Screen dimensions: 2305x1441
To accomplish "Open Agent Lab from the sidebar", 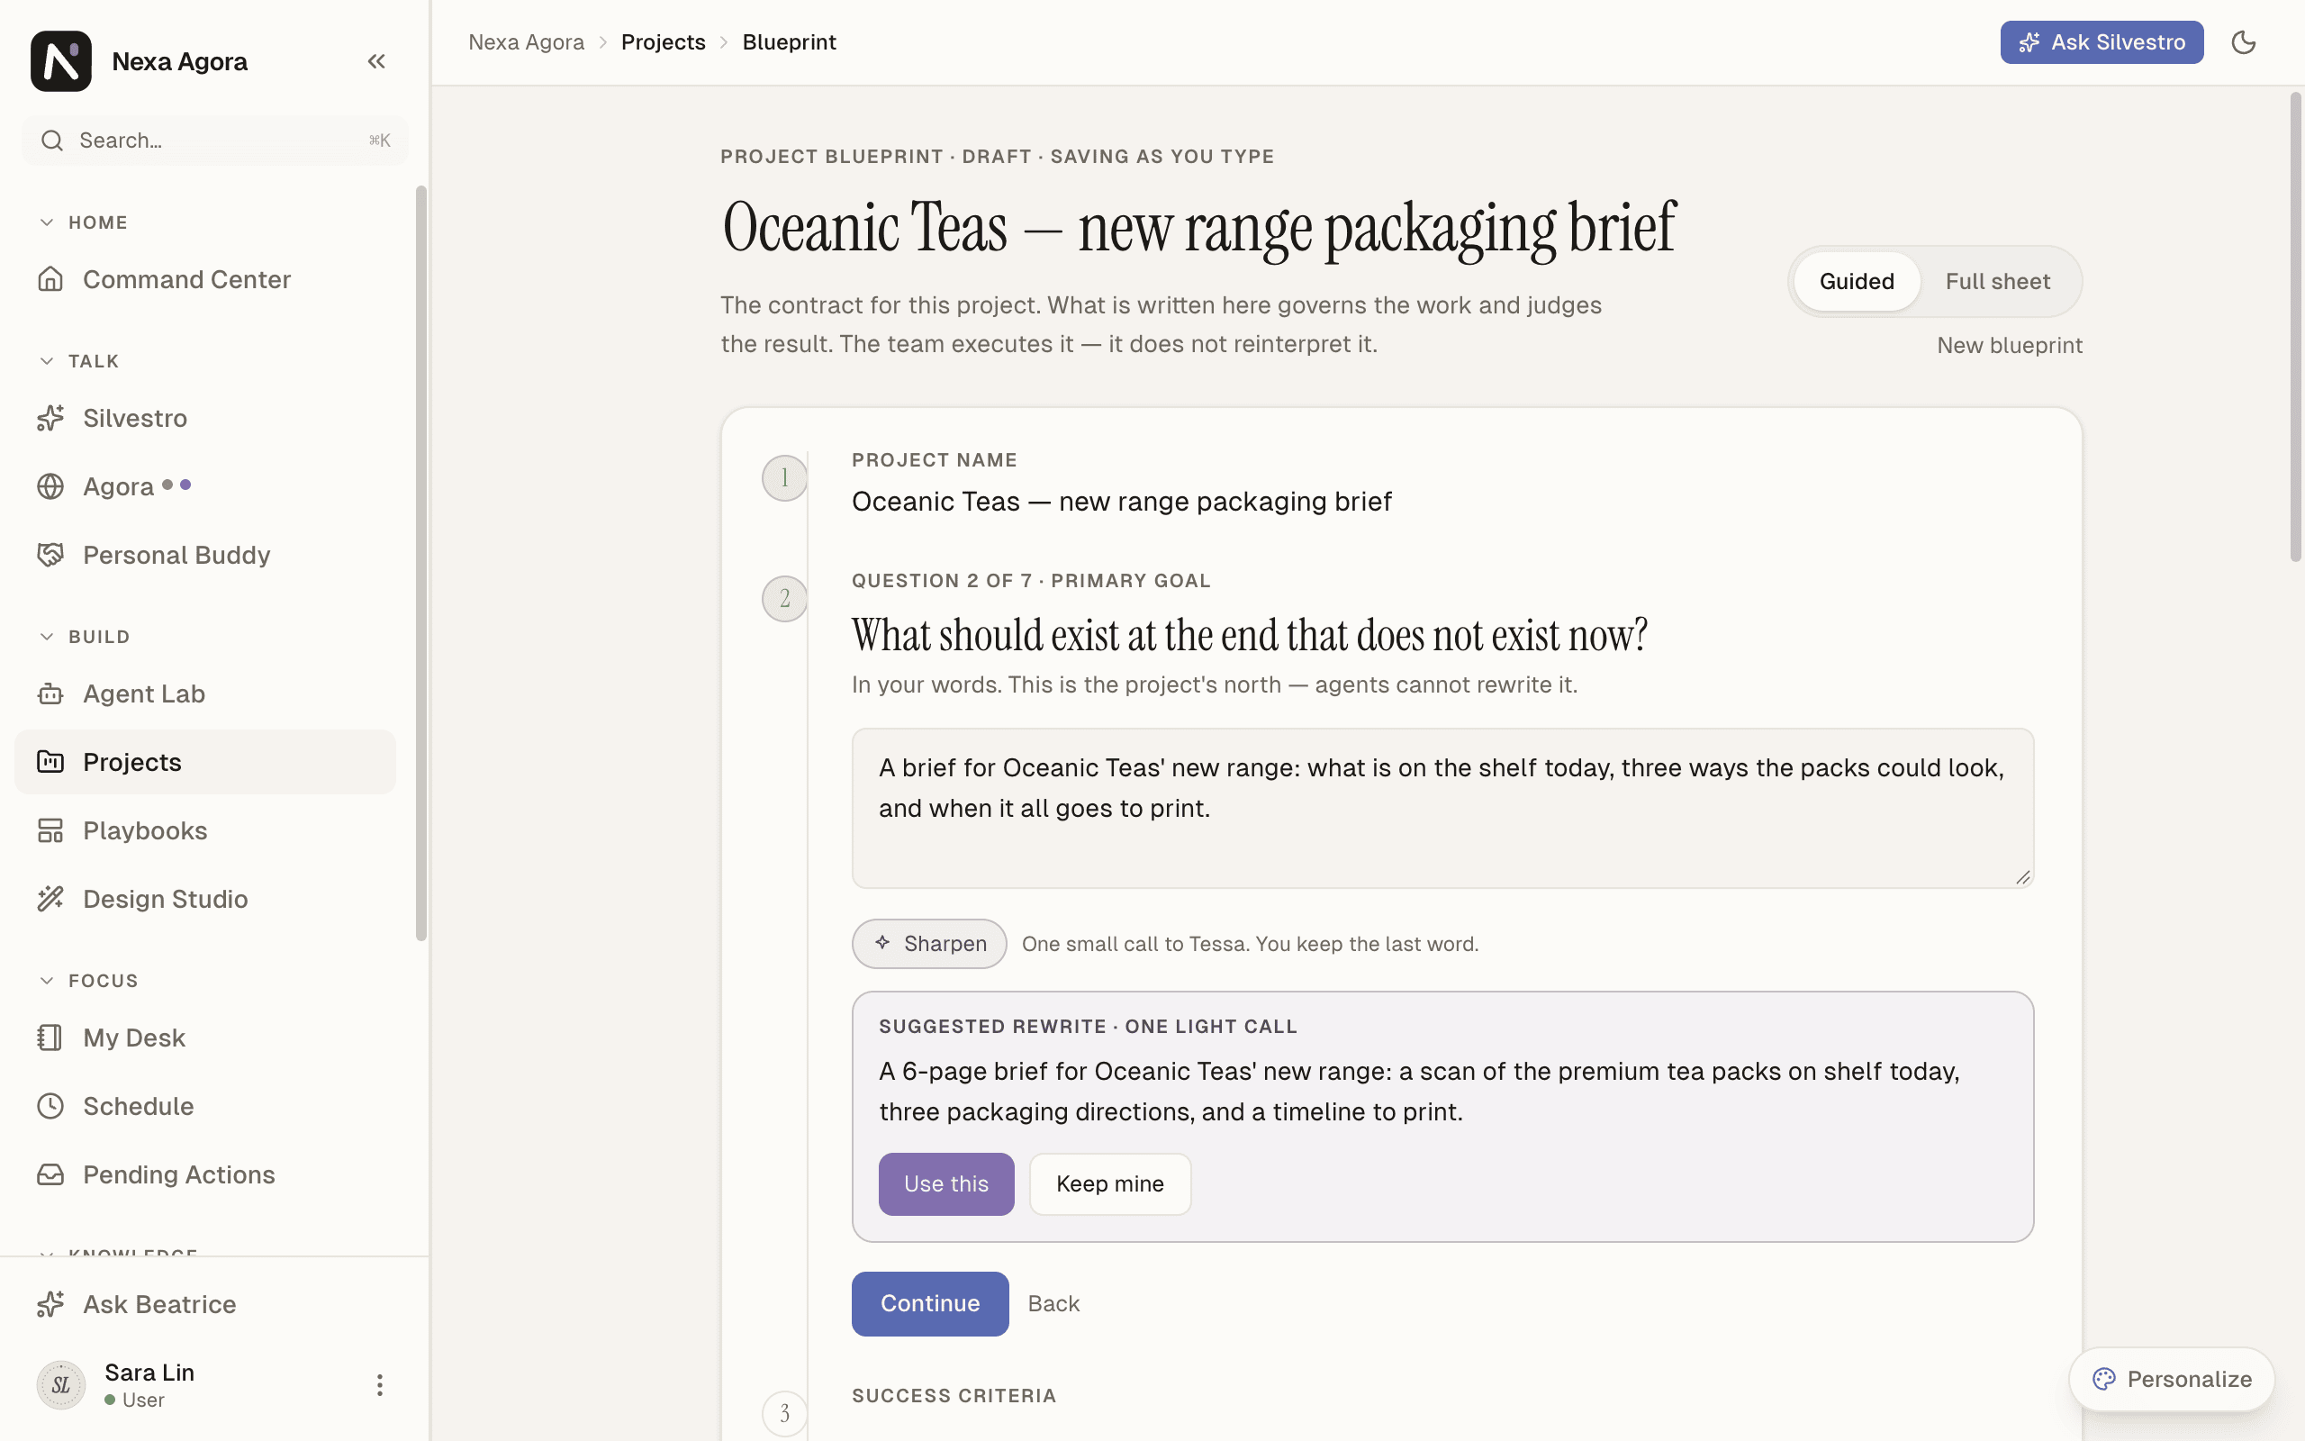I will pyautogui.click(x=204, y=693).
